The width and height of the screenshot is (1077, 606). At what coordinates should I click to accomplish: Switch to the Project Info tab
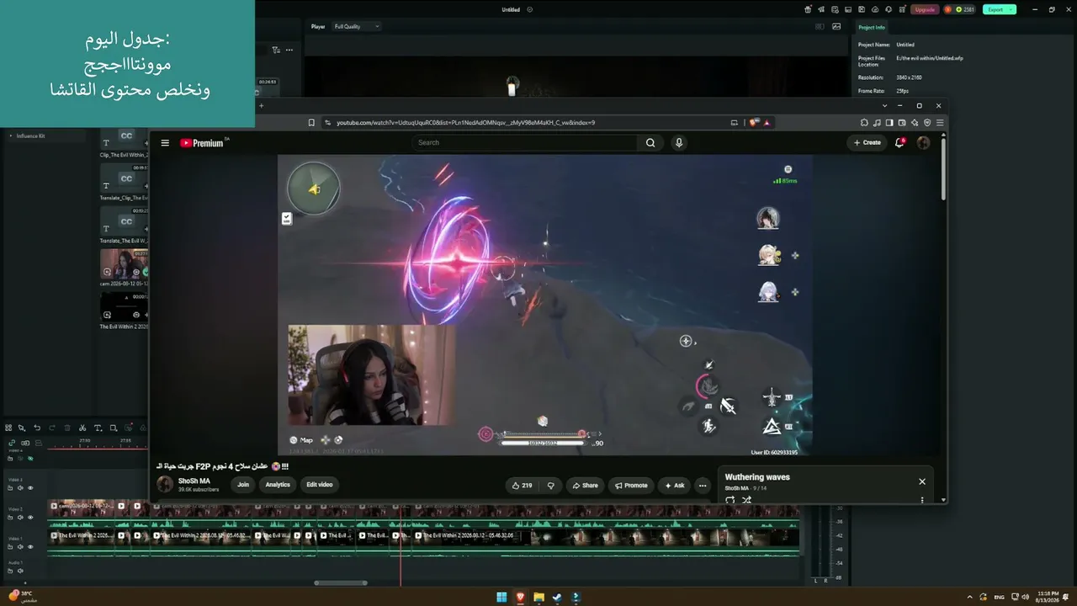coord(872,27)
